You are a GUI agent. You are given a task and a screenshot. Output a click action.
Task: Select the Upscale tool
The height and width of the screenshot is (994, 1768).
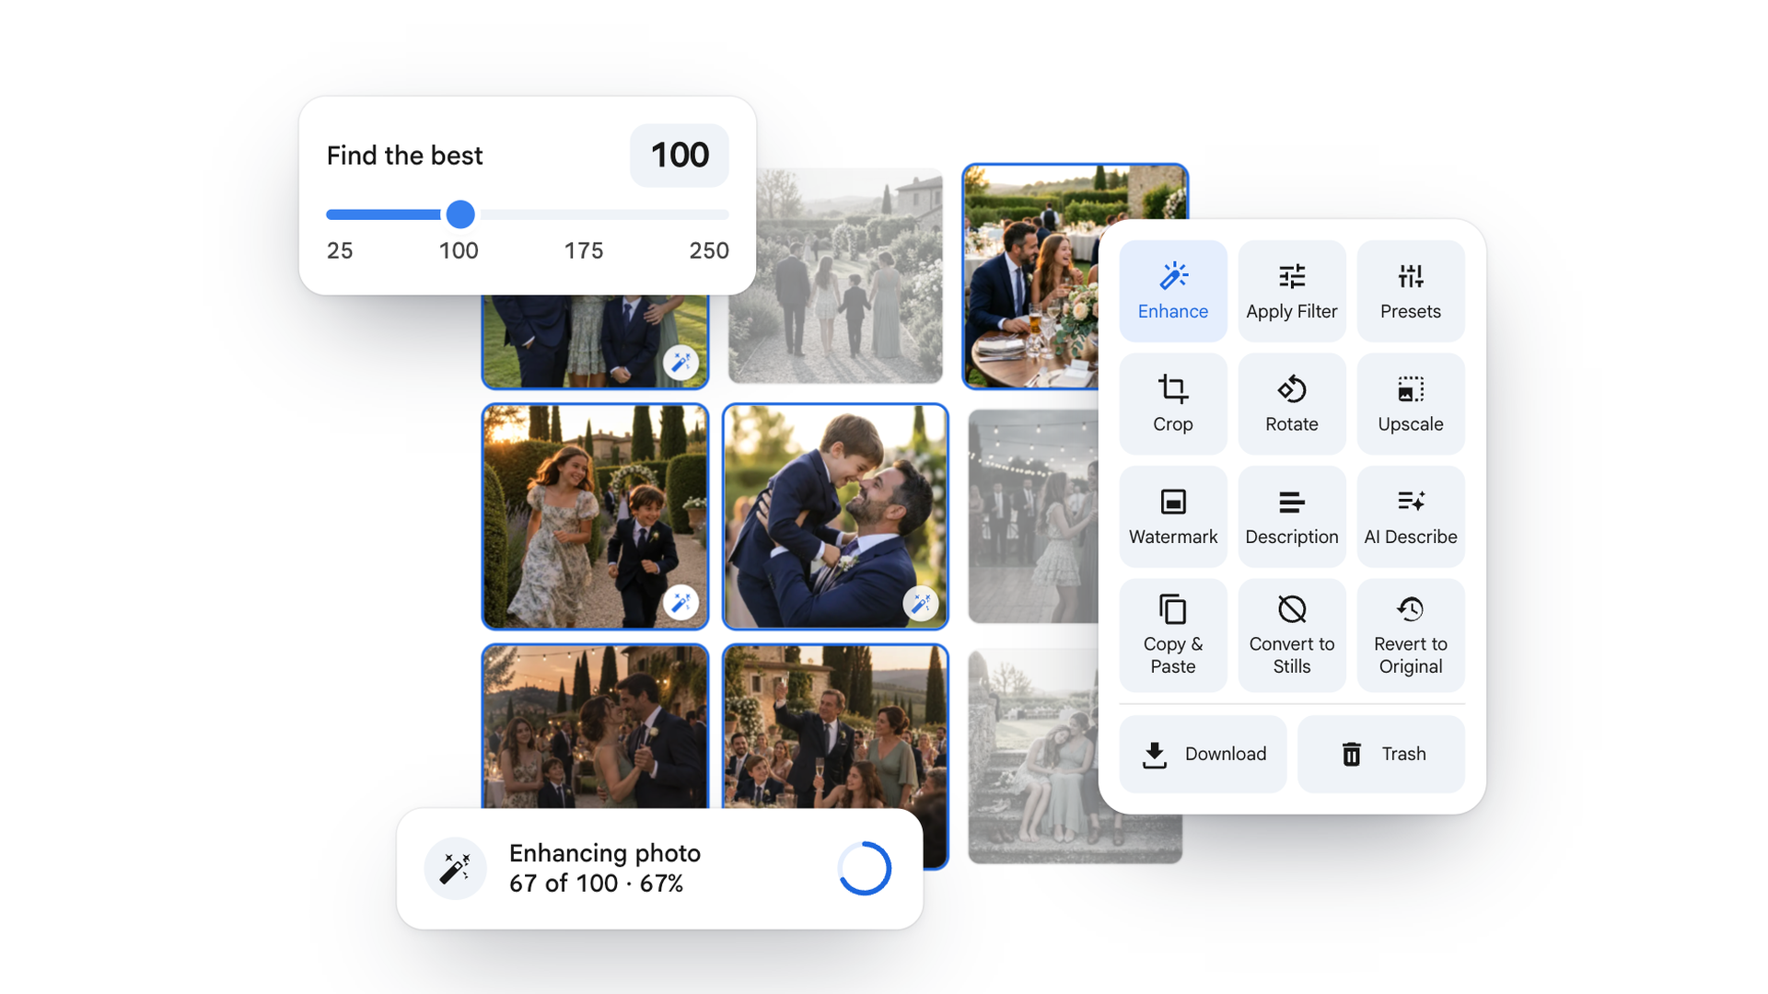pyautogui.click(x=1410, y=403)
